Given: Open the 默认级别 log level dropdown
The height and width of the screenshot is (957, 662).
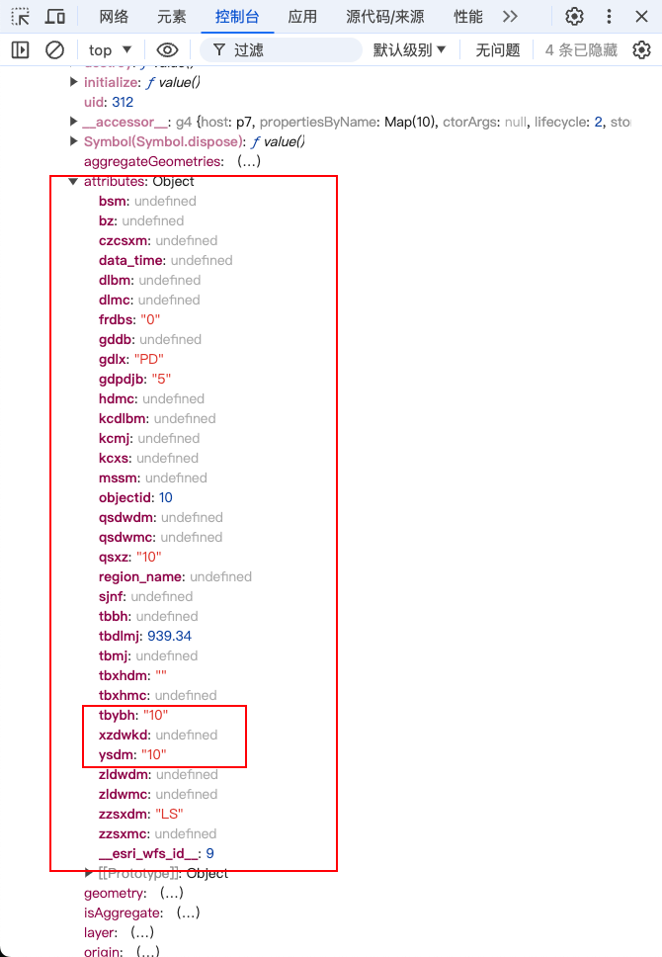Looking at the screenshot, I should (x=409, y=50).
